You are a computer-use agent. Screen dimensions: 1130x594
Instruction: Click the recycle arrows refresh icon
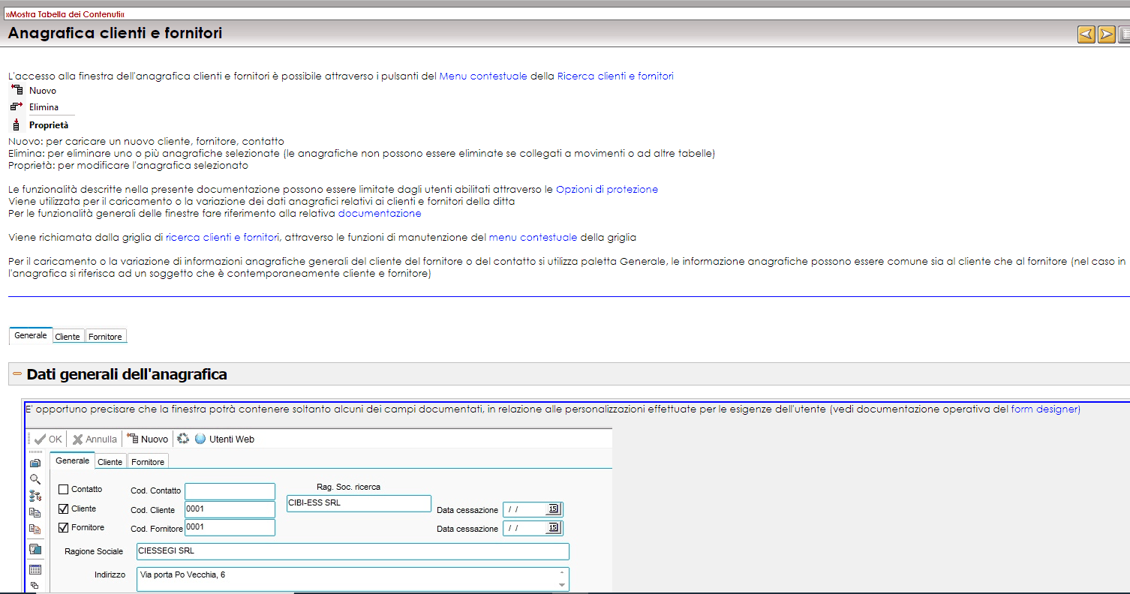click(183, 439)
